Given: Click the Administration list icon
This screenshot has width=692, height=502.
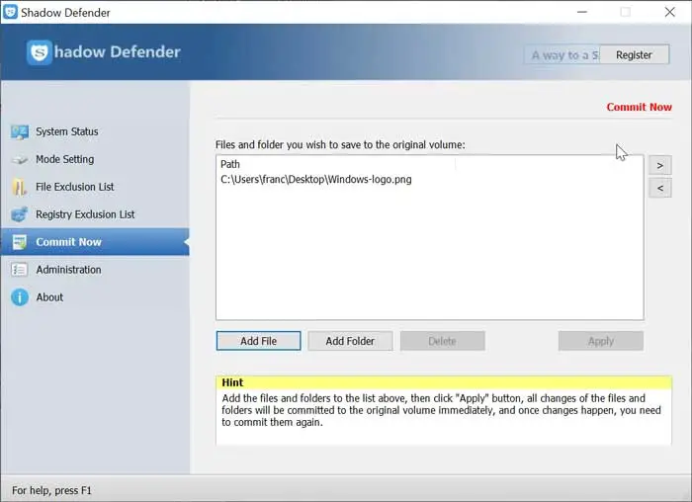Looking at the screenshot, I should [x=20, y=270].
